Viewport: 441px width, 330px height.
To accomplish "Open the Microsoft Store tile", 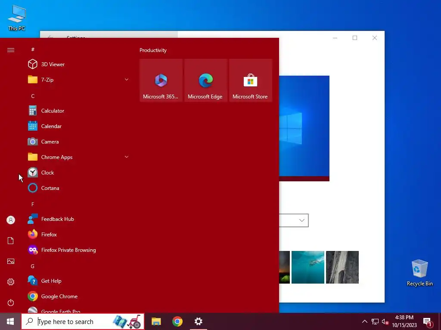I will click(x=250, y=80).
